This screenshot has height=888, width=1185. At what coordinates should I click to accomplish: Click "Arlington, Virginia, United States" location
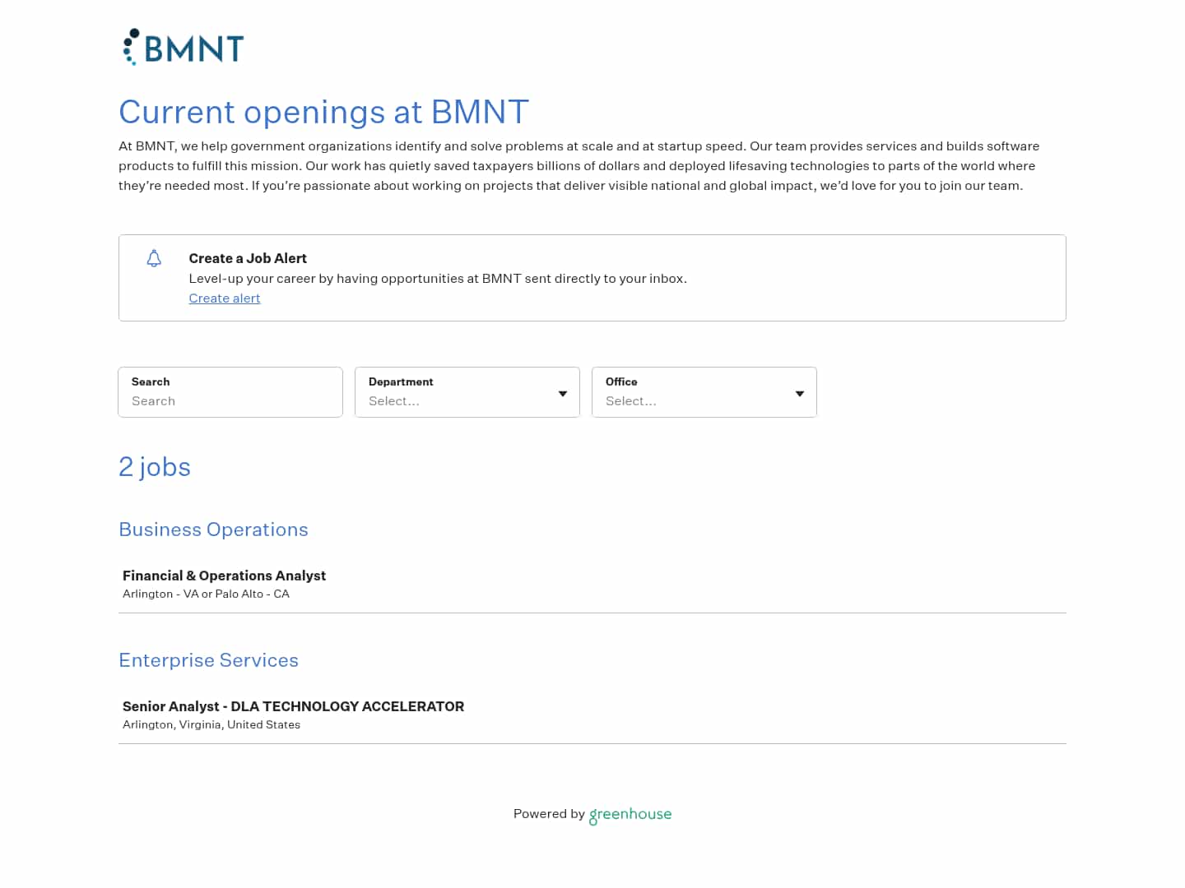click(211, 724)
